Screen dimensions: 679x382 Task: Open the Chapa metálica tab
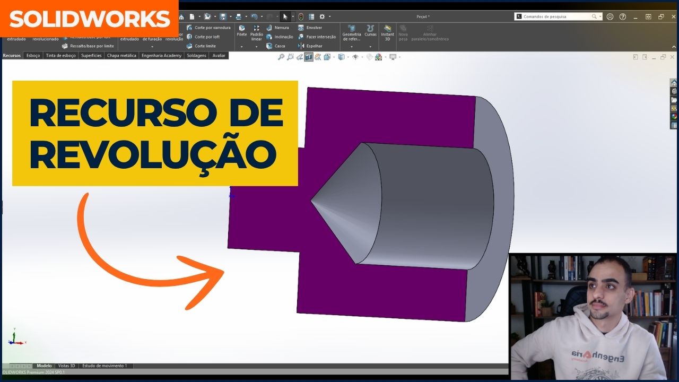pos(121,55)
